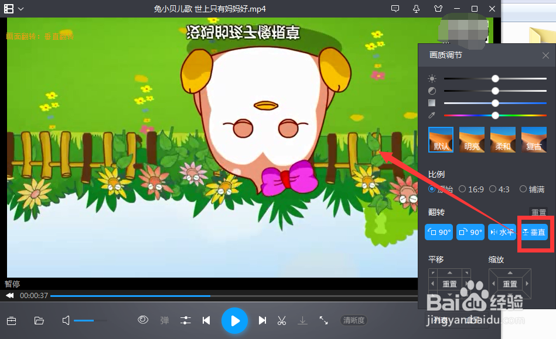Open file via folder icon

(39, 321)
